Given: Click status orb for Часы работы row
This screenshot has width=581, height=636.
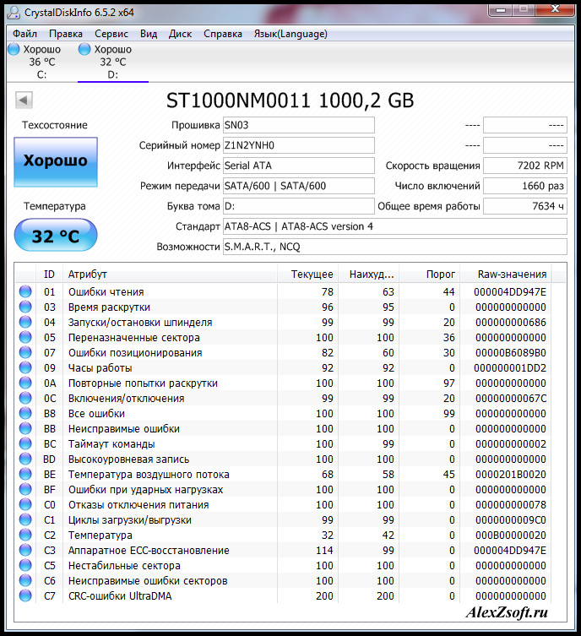Looking at the screenshot, I should click(x=25, y=367).
